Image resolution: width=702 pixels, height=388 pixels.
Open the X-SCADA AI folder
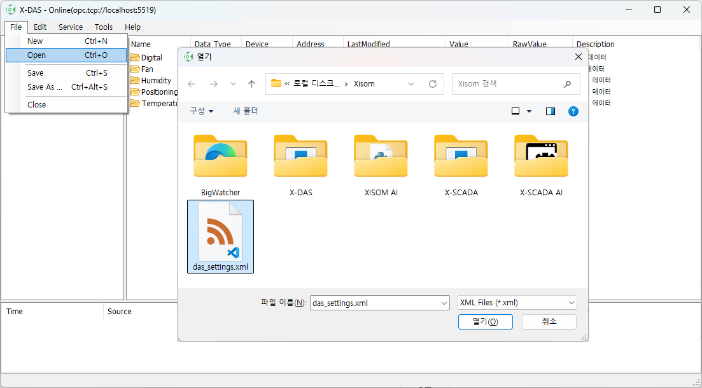coord(540,156)
